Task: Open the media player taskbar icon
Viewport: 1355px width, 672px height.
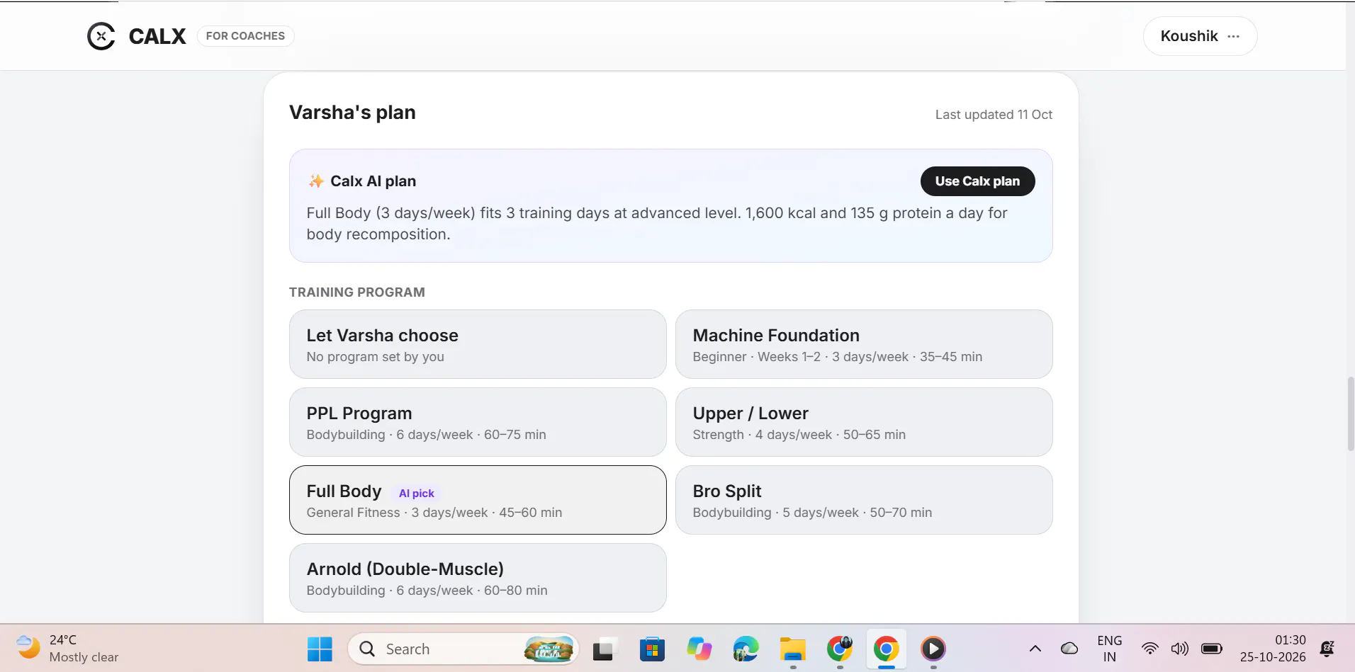Action: tap(933, 649)
